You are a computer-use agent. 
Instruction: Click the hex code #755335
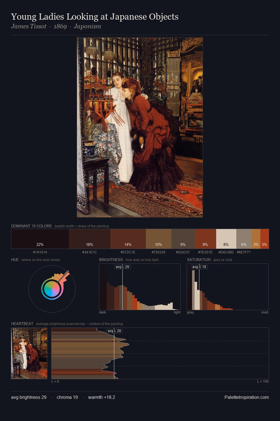pyautogui.click(x=158, y=252)
